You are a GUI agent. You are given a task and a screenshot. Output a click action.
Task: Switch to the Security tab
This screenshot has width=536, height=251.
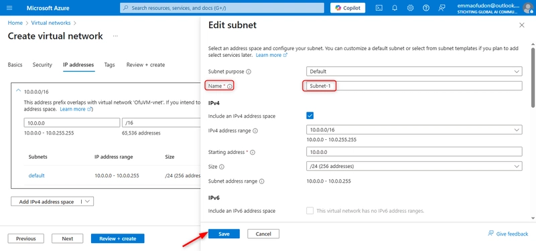[x=42, y=64]
